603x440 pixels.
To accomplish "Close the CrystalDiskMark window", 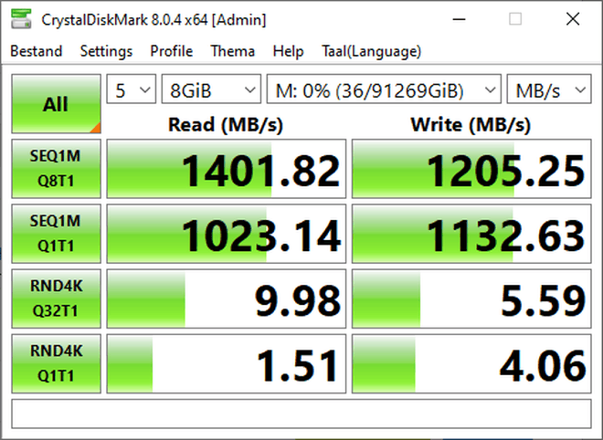I will point(573,19).
